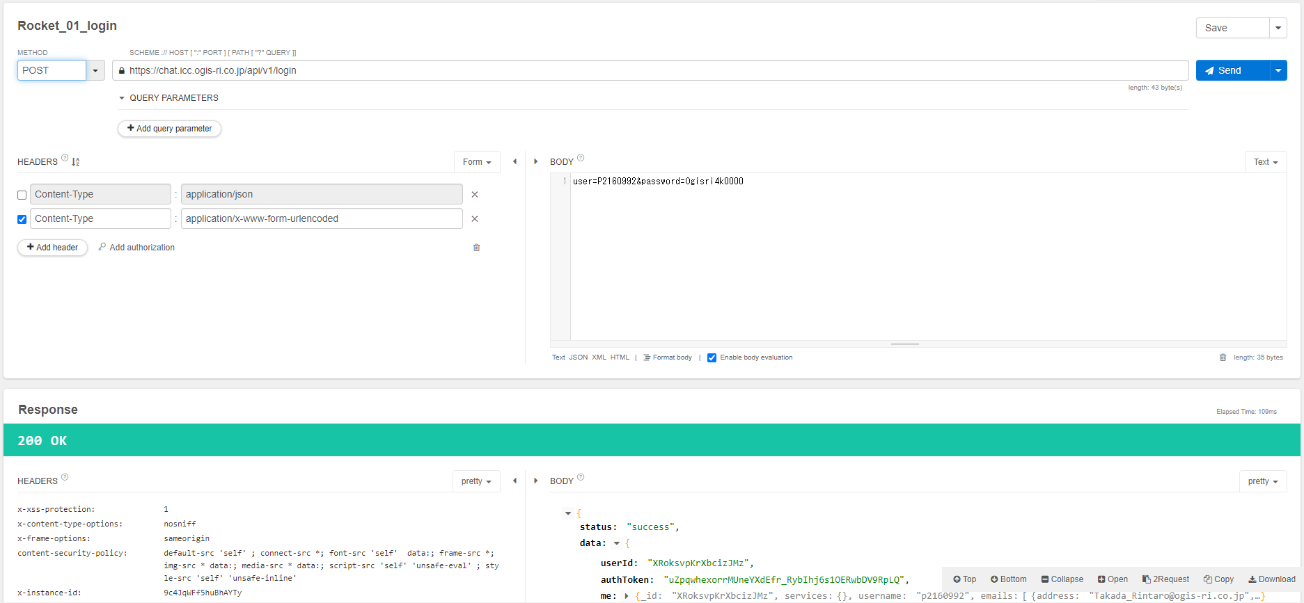
Task: Open the Save options dropdown arrow
Action: click(x=1278, y=28)
